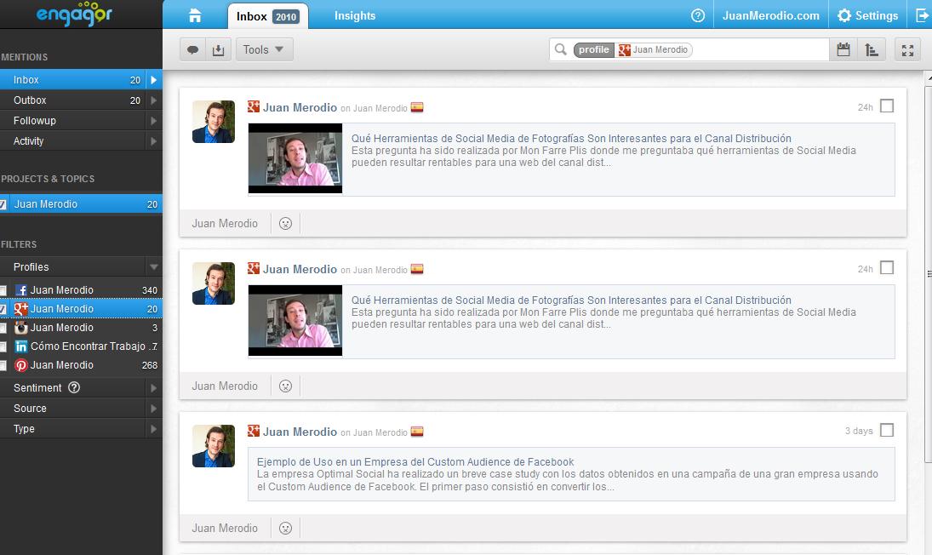Click the search magnifier icon
Viewport: 932px width, 555px height.
click(x=561, y=49)
